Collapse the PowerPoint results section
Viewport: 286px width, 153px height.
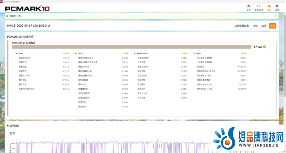(x=135, y=53)
